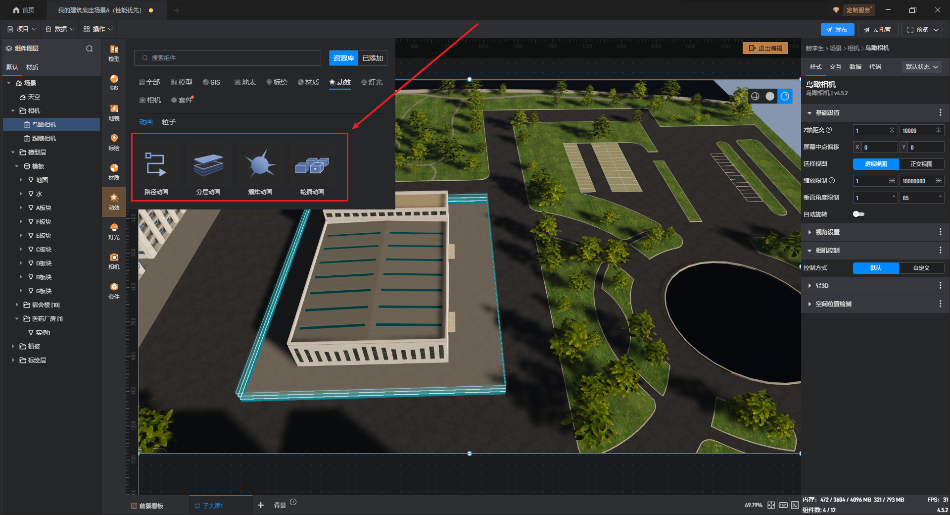Switch to the 代码 properties tab
The height and width of the screenshot is (515, 950).
(x=875, y=67)
